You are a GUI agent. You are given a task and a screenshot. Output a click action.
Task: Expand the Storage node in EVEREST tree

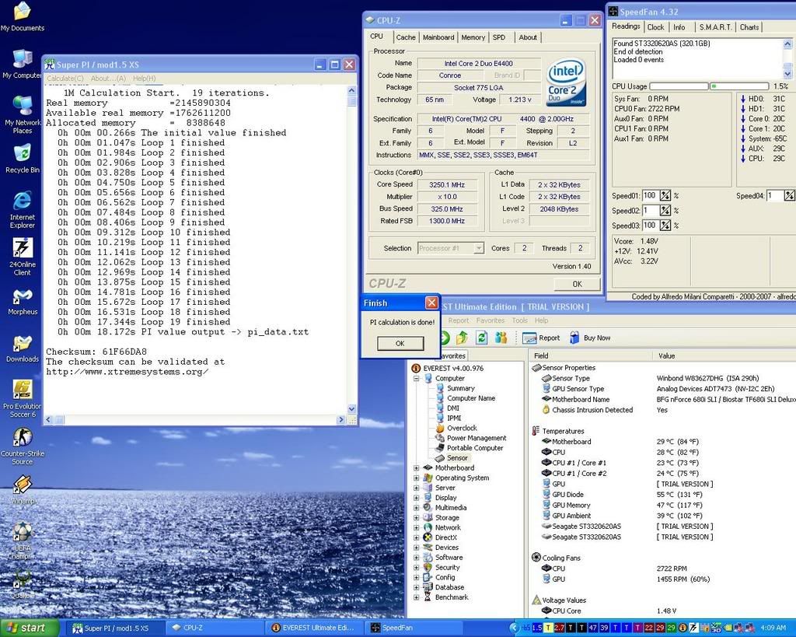pyautogui.click(x=417, y=518)
